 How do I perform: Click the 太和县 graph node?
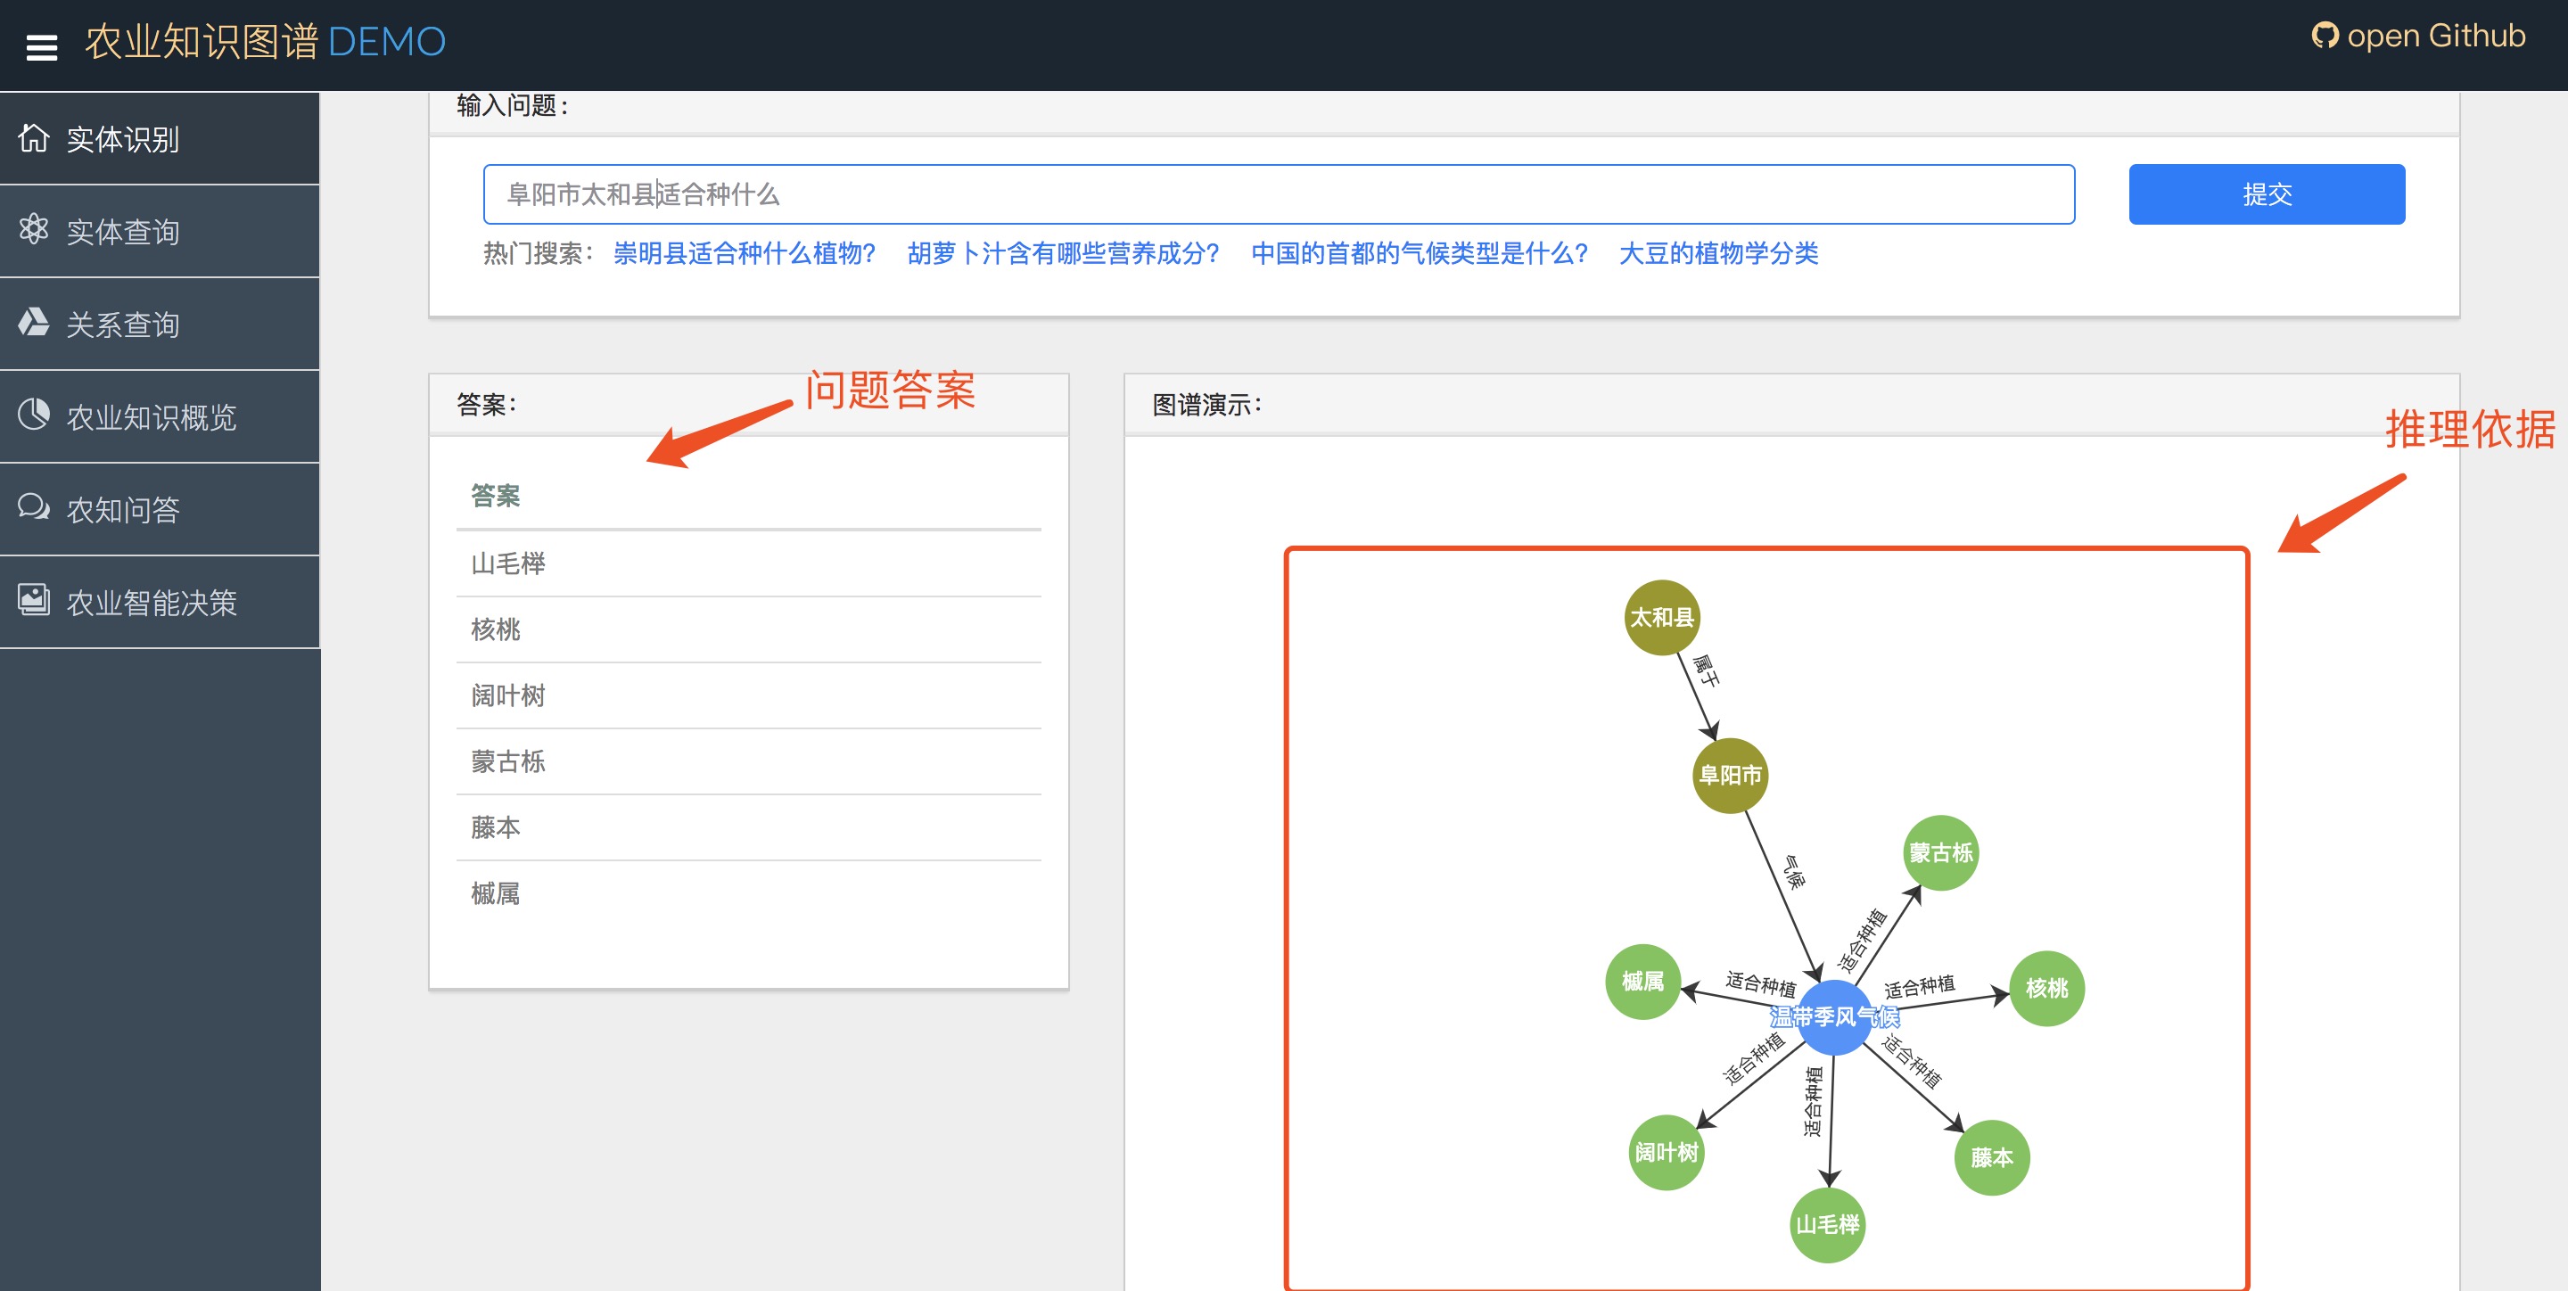(x=1661, y=617)
